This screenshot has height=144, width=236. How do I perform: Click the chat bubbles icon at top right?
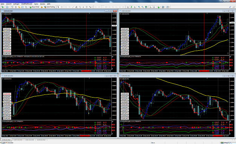pos(234,7)
